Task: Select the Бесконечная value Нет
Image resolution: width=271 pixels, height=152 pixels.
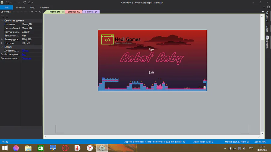Action: [x=32, y=36]
